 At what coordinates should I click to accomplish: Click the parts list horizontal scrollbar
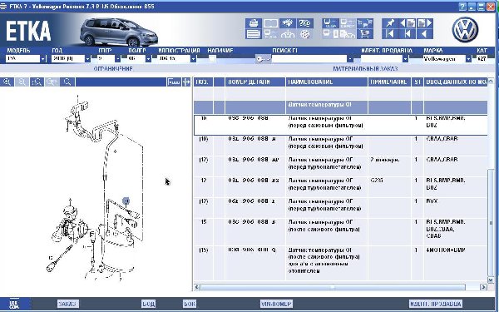pyautogui.click(x=340, y=287)
